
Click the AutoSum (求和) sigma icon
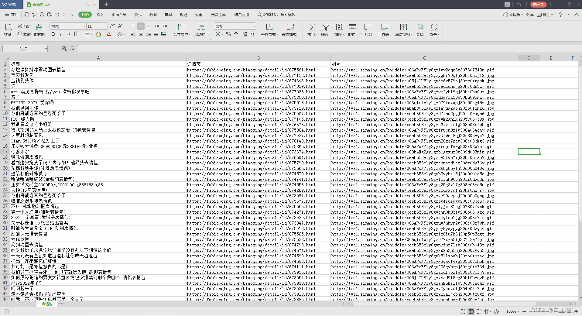(x=312, y=27)
